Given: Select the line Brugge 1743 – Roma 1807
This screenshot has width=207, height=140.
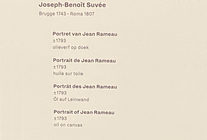Looking at the screenshot, I should coord(67,14).
